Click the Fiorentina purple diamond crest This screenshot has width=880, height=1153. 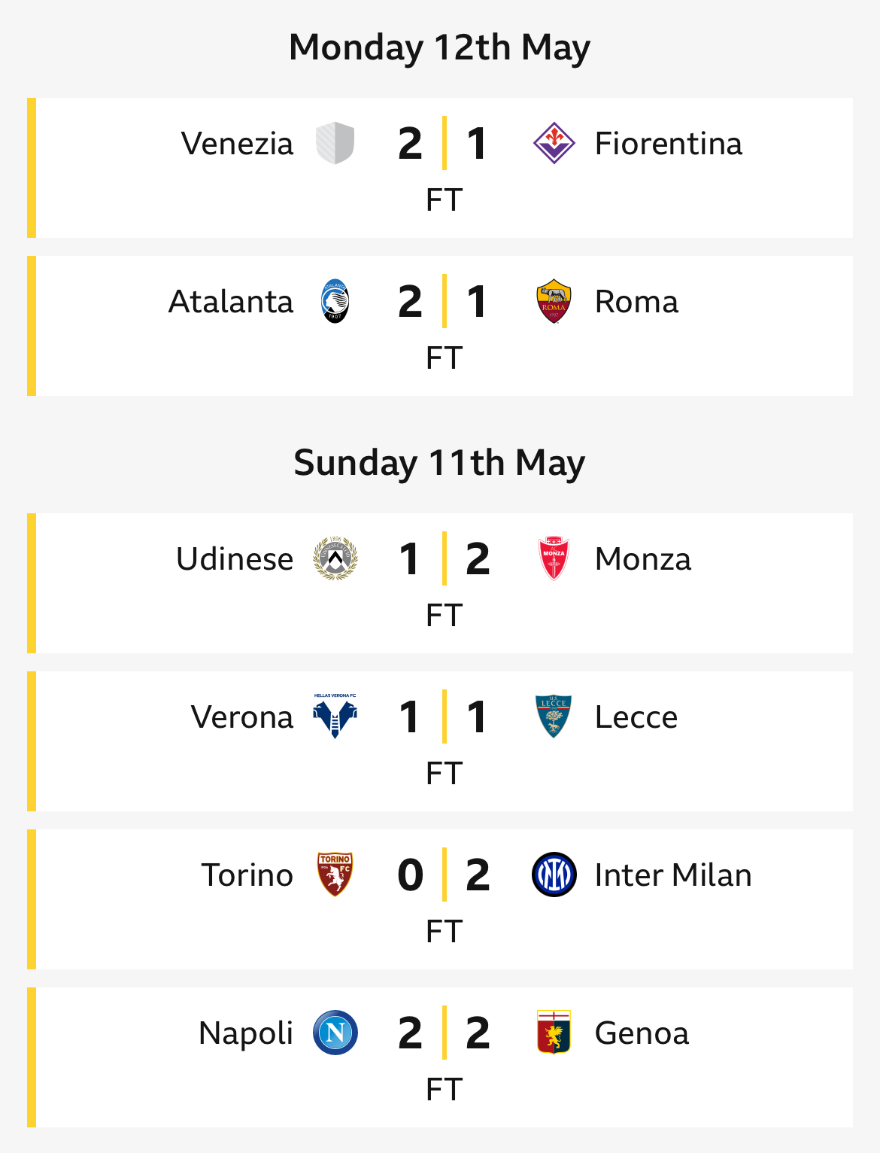click(x=554, y=143)
